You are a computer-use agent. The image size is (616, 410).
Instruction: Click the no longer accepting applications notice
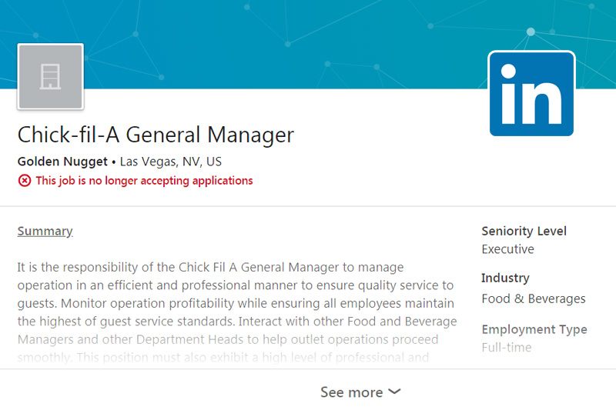click(144, 181)
